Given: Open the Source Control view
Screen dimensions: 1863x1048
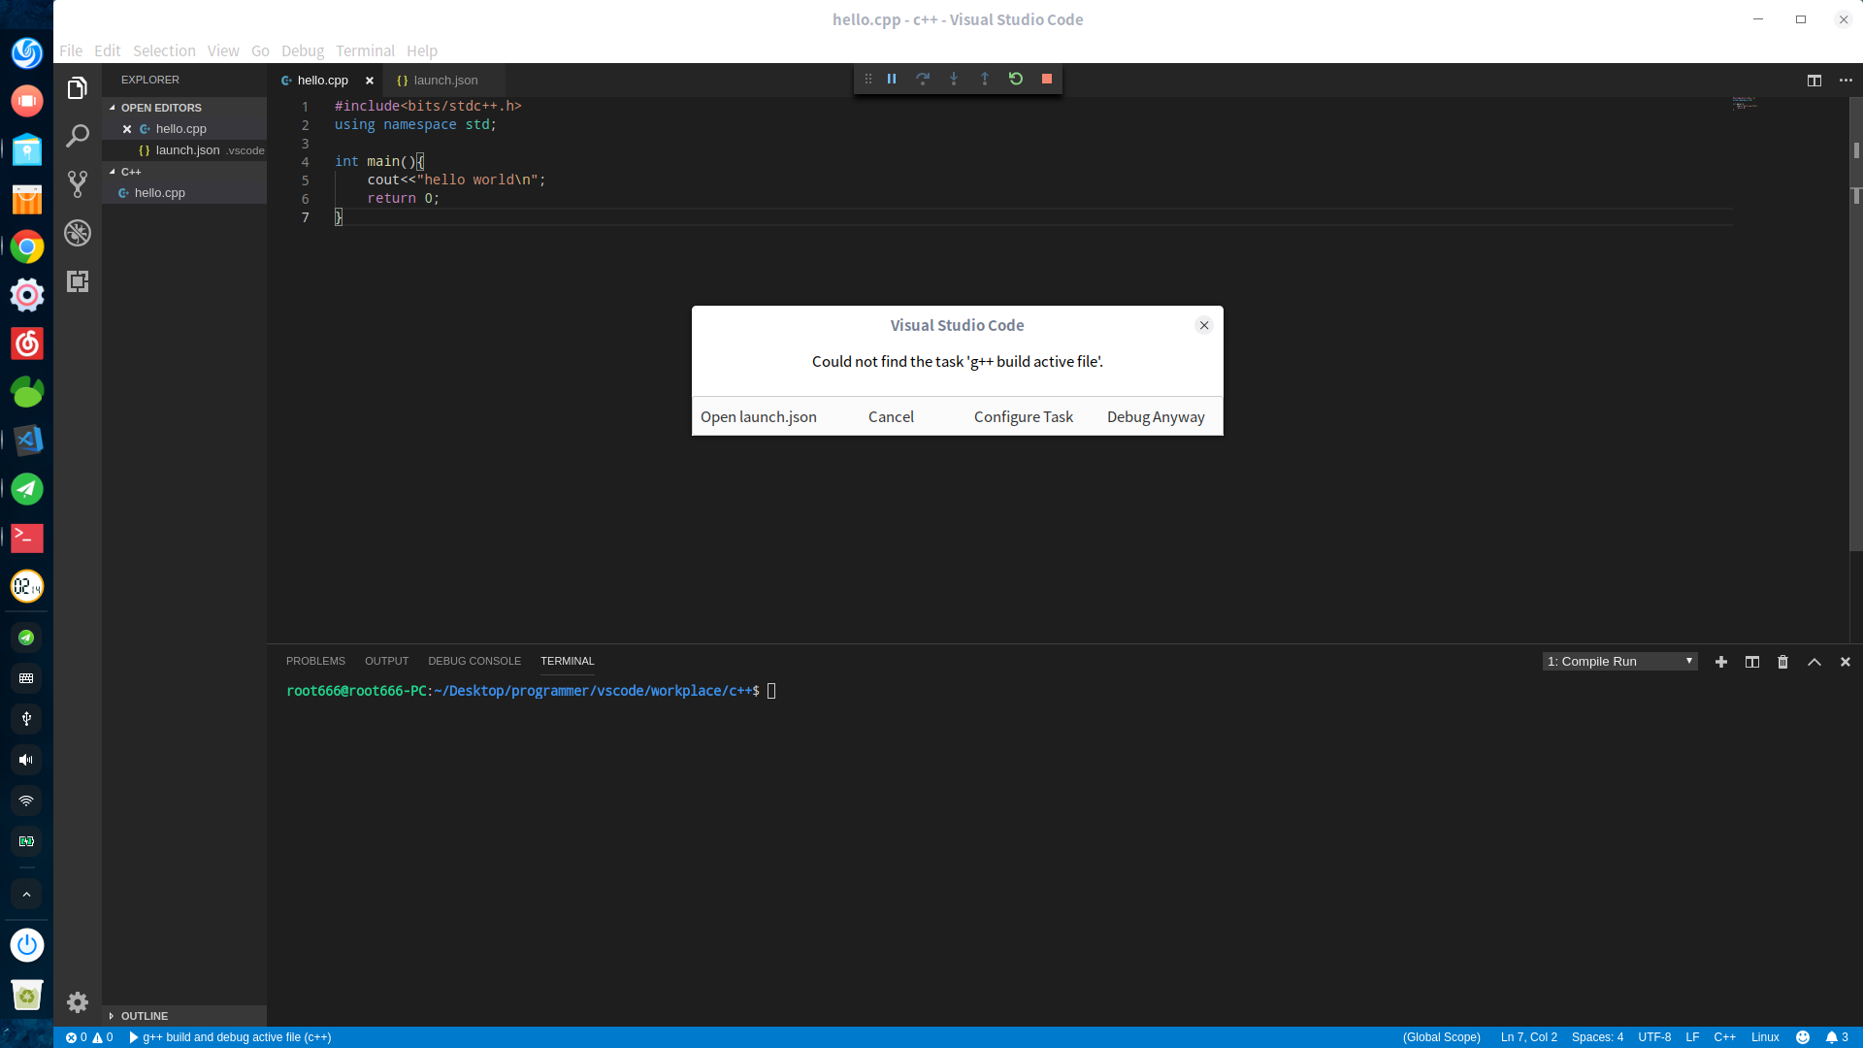Looking at the screenshot, I should 78,184.
